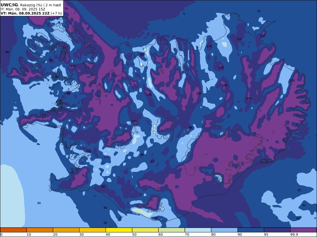Select the '92' humidity value on the map
The image size is (317, 237).
[299, 190]
